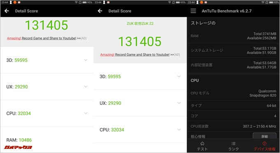280x153 pixels.
Task: Tap RAM: 10486 row in left screen
Action: 47,140
